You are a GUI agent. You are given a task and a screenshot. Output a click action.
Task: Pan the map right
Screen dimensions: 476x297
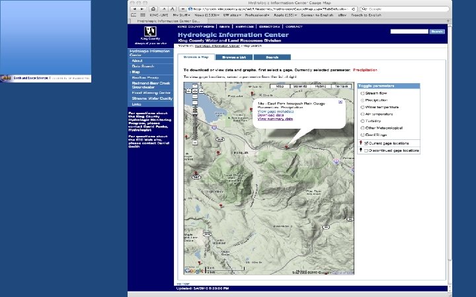point(201,91)
